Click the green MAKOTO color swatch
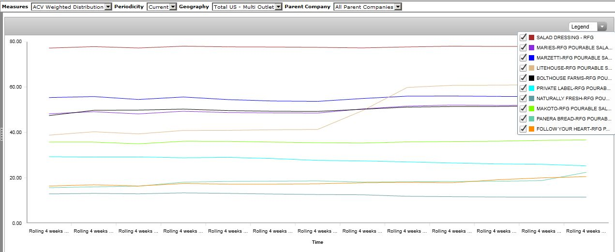Image resolution: width=615 pixels, height=252 pixels. [x=531, y=109]
